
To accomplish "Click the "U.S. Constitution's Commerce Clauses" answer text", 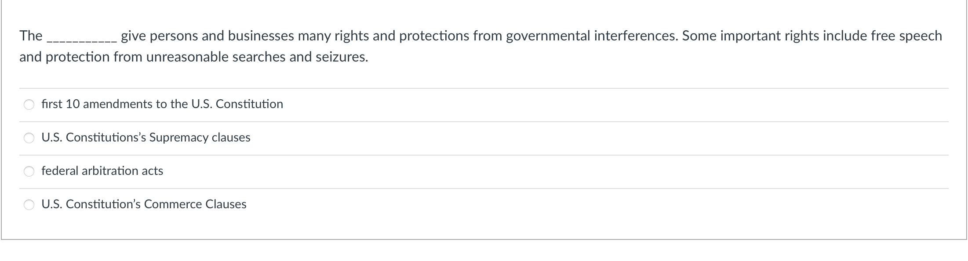I will [x=144, y=204].
